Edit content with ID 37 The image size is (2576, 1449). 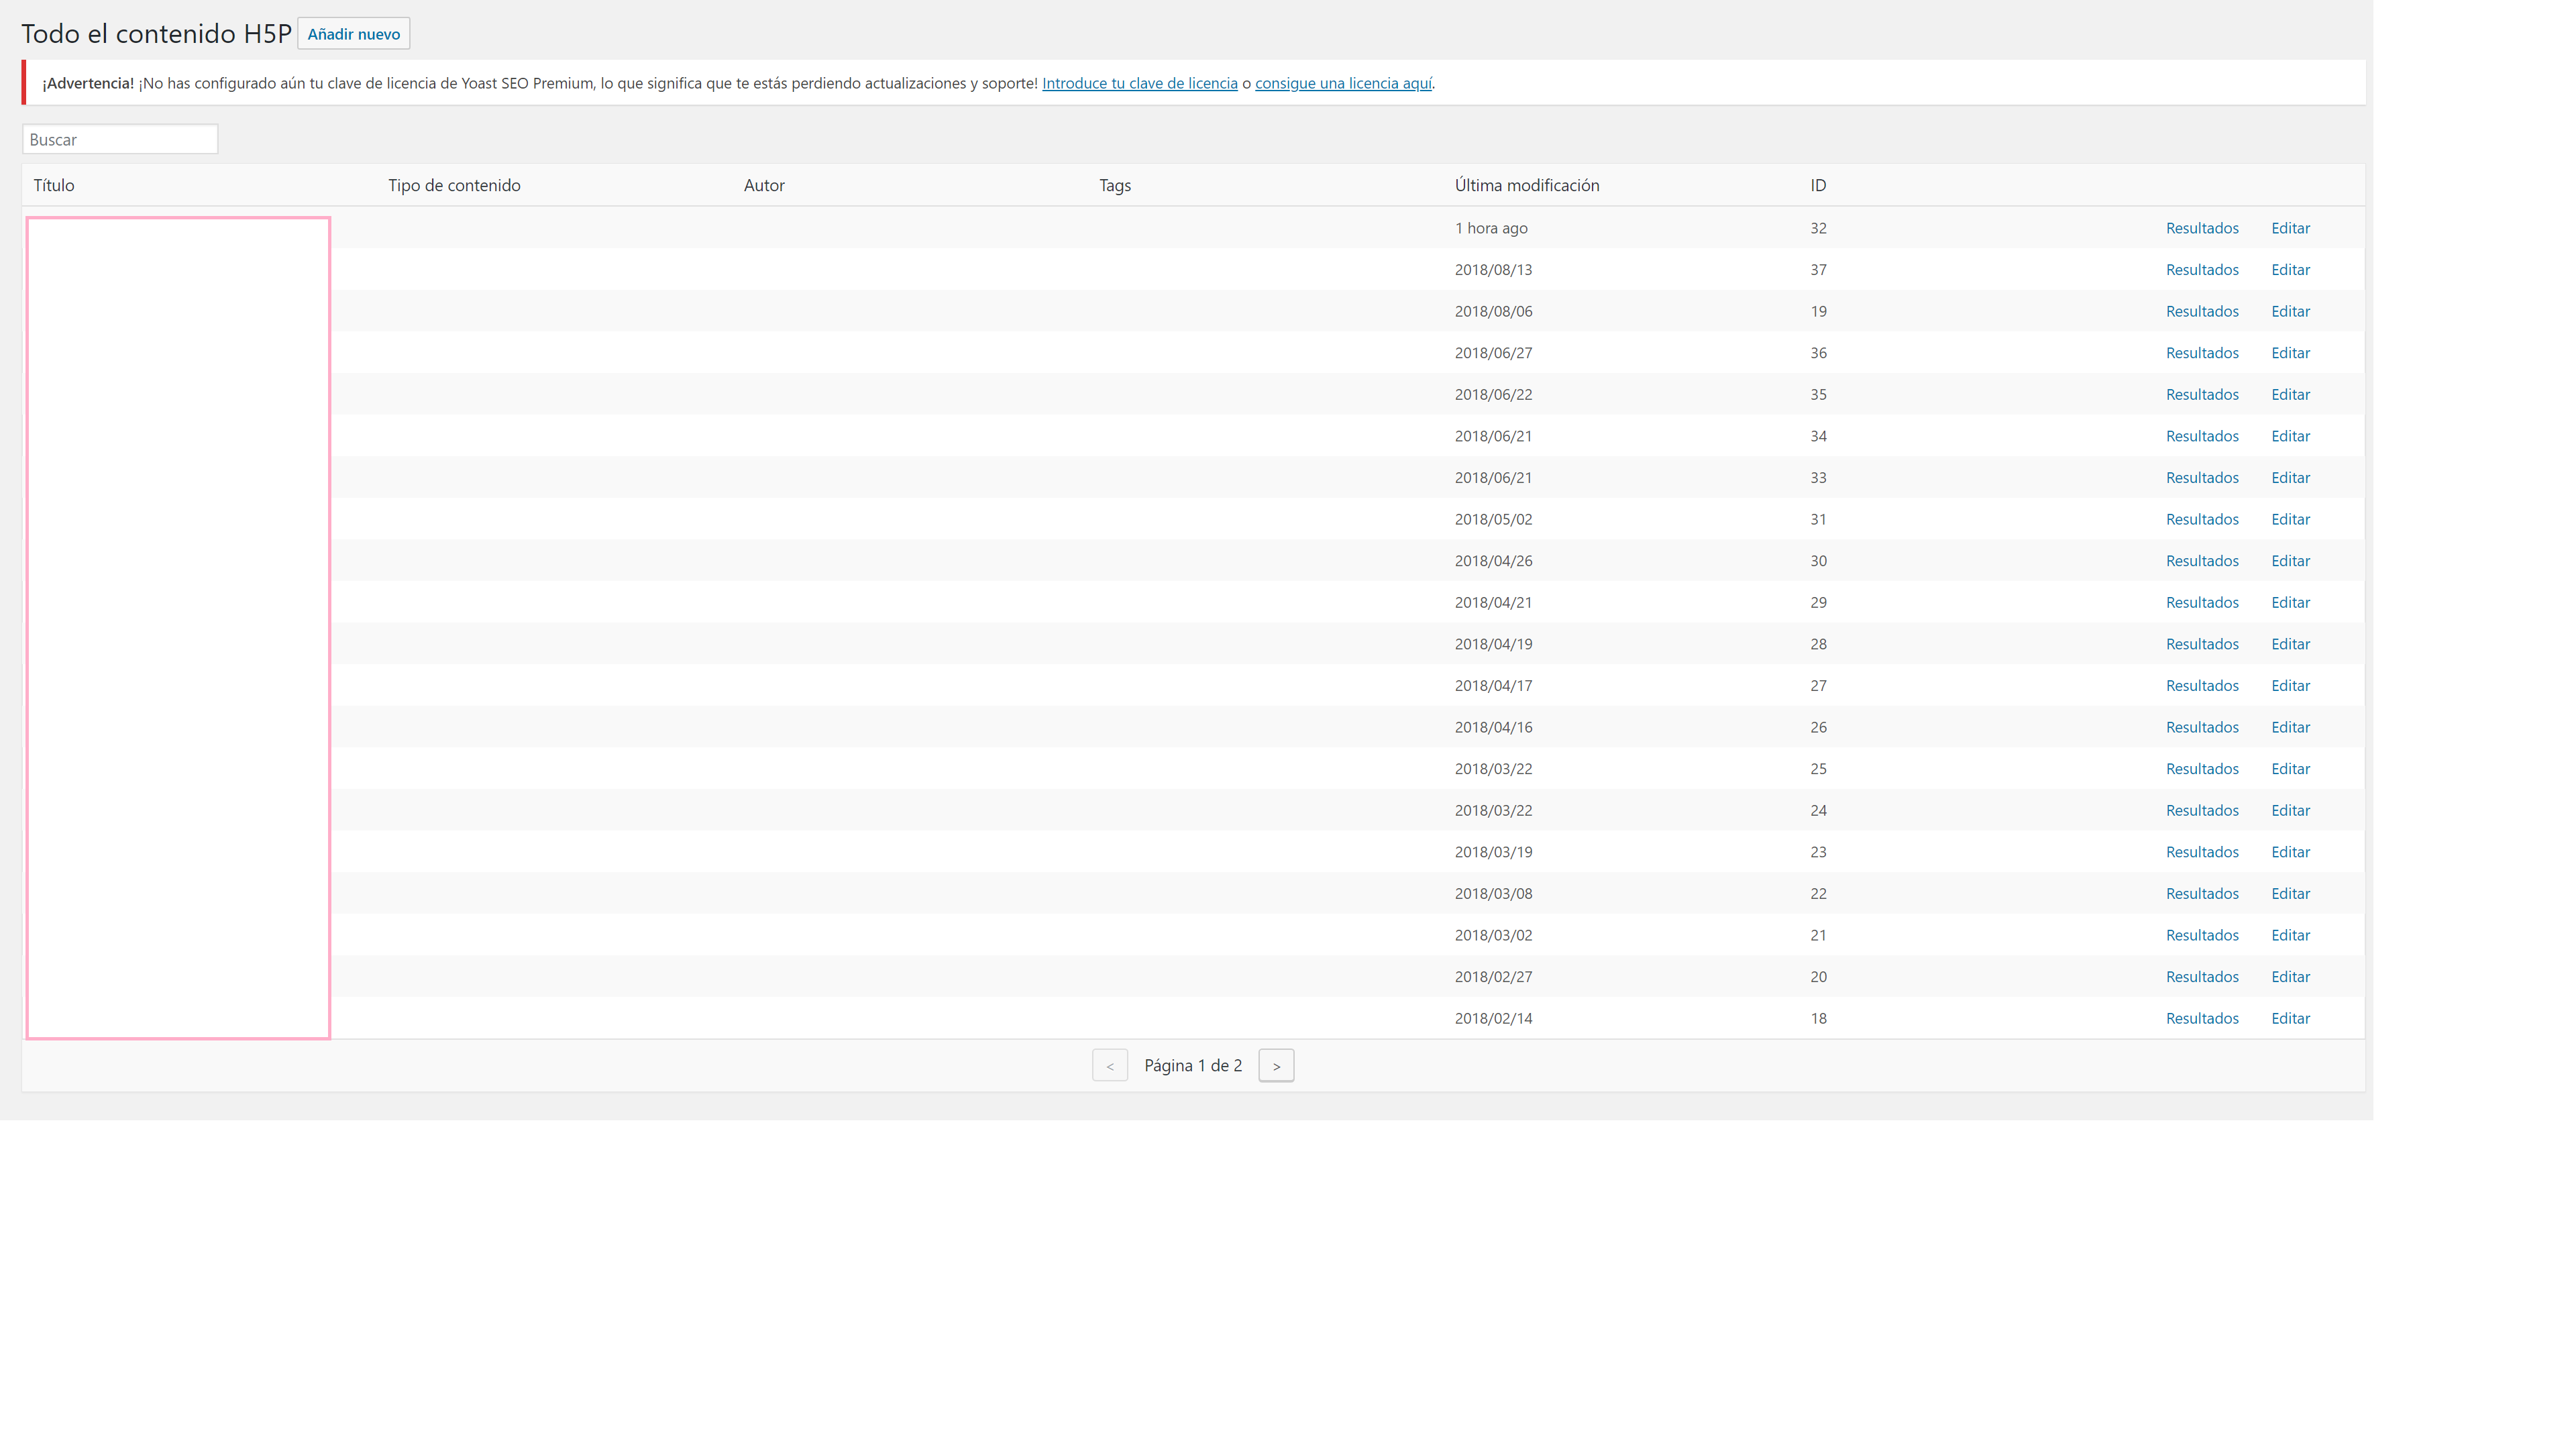pyautogui.click(x=2290, y=270)
